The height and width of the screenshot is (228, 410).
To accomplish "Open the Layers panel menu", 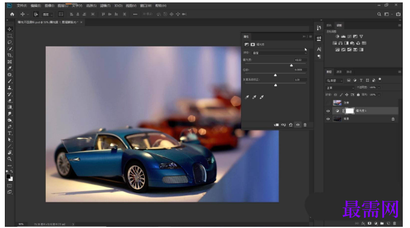I will click(399, 72).
